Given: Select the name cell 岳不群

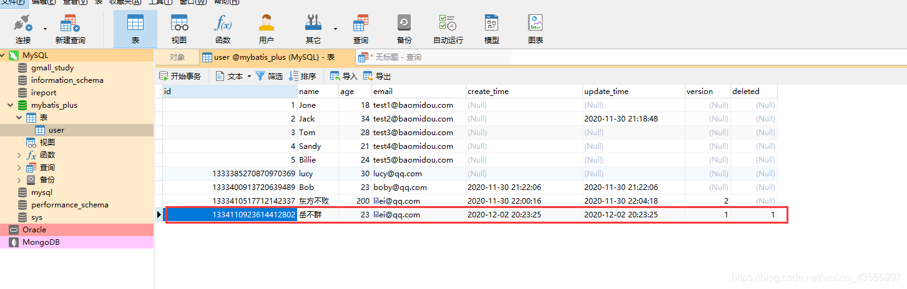Looking at the screenshot, I should [x=318, y=215].
